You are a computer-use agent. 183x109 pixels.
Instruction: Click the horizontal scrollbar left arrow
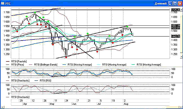2,107
